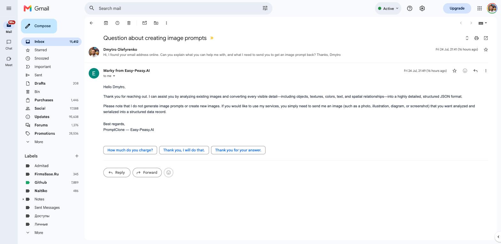
Task: Open the Bin folder
Action: click(51, 92)
